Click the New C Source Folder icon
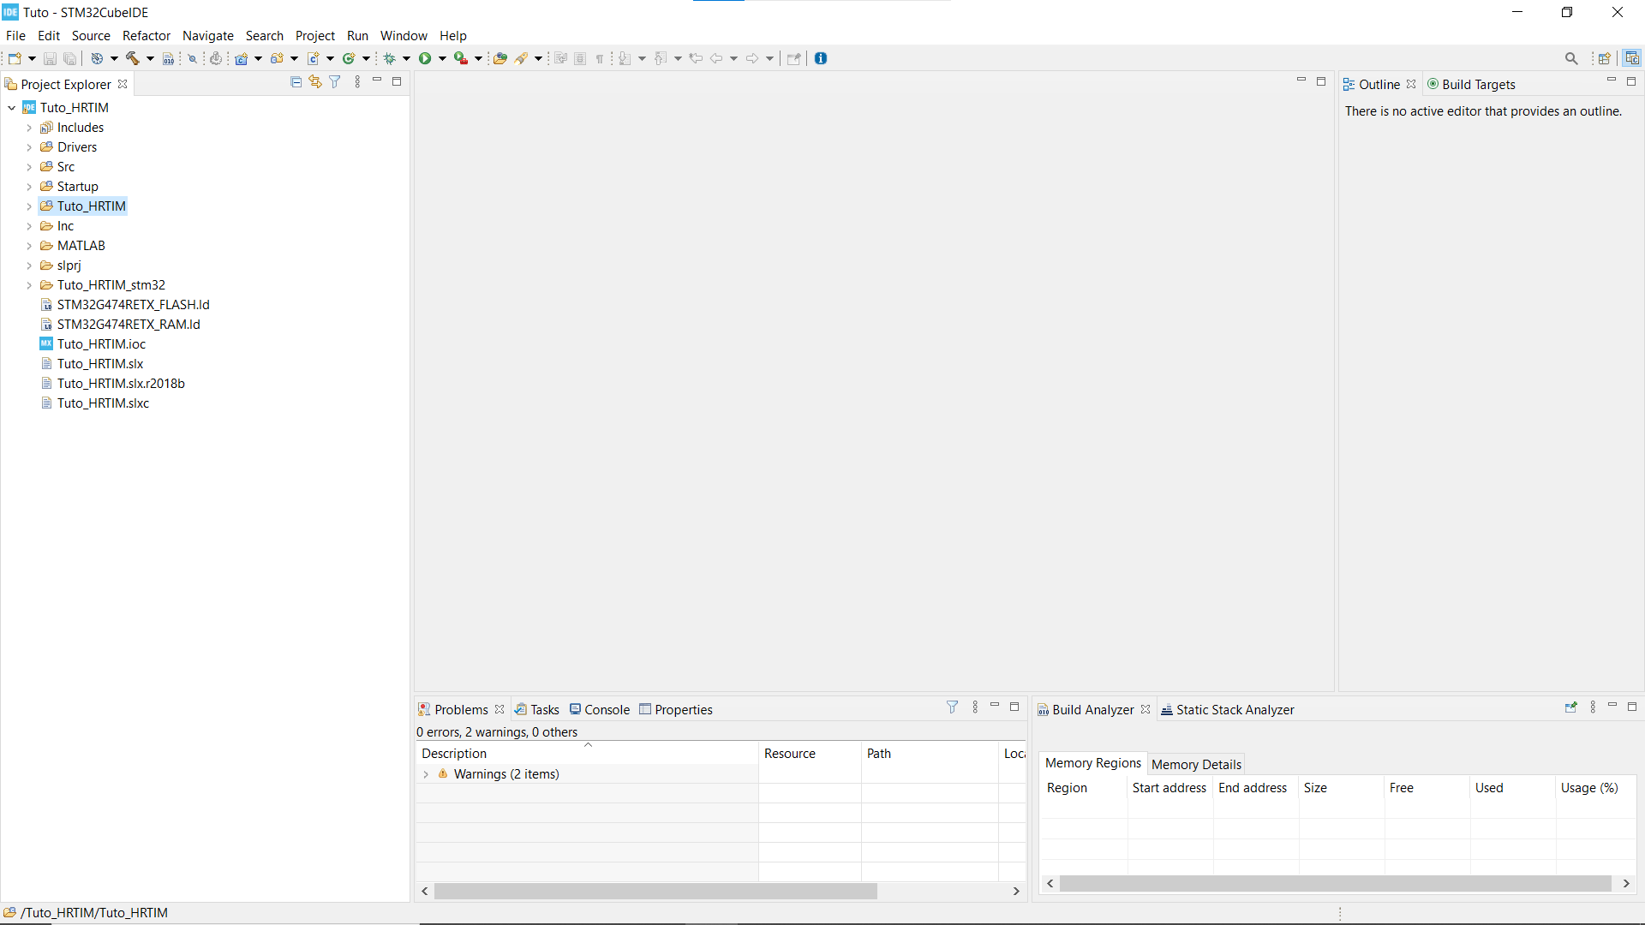The height and width of the screenshot is (925, 1645). tap(278, 58)
